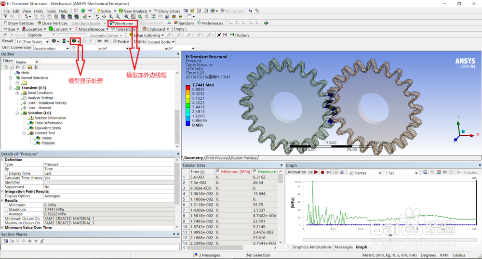This screenshot has height=259, width=482.
Task: Click the multicolor legend icon in Graph toolbar
Action: 439,172
